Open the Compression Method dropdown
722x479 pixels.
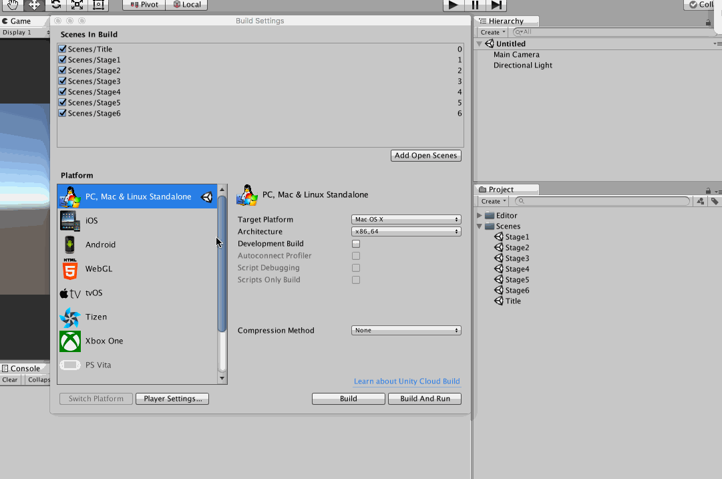(405, 330)
